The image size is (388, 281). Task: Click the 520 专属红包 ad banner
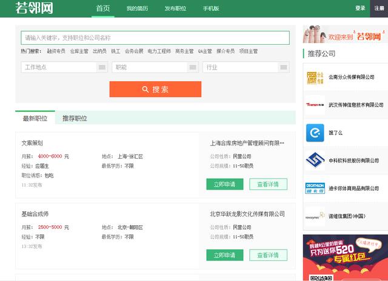pyautogui.click(x=346, y=257)
